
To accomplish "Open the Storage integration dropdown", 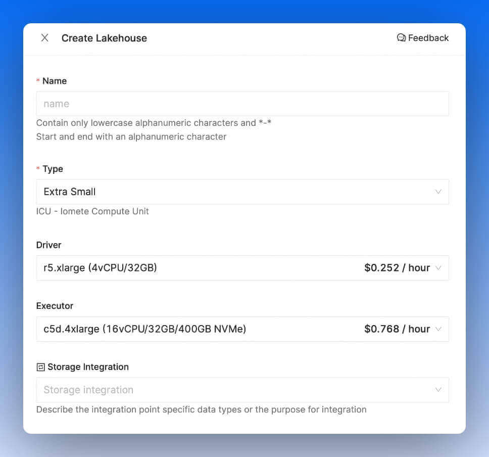I will click(242, 390).
